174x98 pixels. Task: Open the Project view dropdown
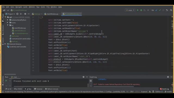pyautogui.click(x=10, y=14)
